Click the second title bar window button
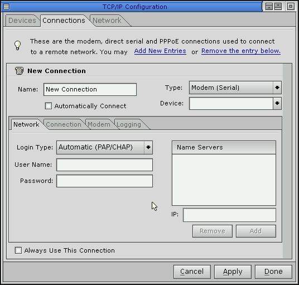This screenshot has height=285, width=299. pyautogui.click(x=278, y=7)
